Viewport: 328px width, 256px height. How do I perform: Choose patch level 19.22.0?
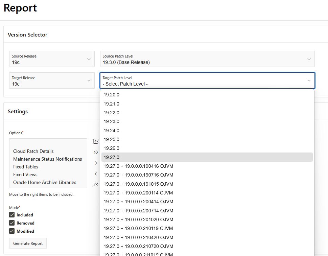pyautogui.click(x=207, y=113)
